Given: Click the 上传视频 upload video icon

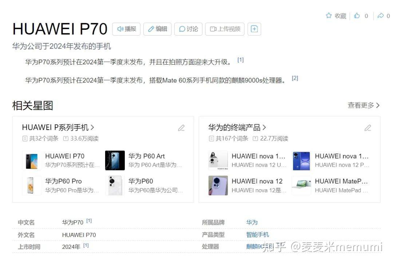Looking at the screenshot, I should click(x=213, y=29).
